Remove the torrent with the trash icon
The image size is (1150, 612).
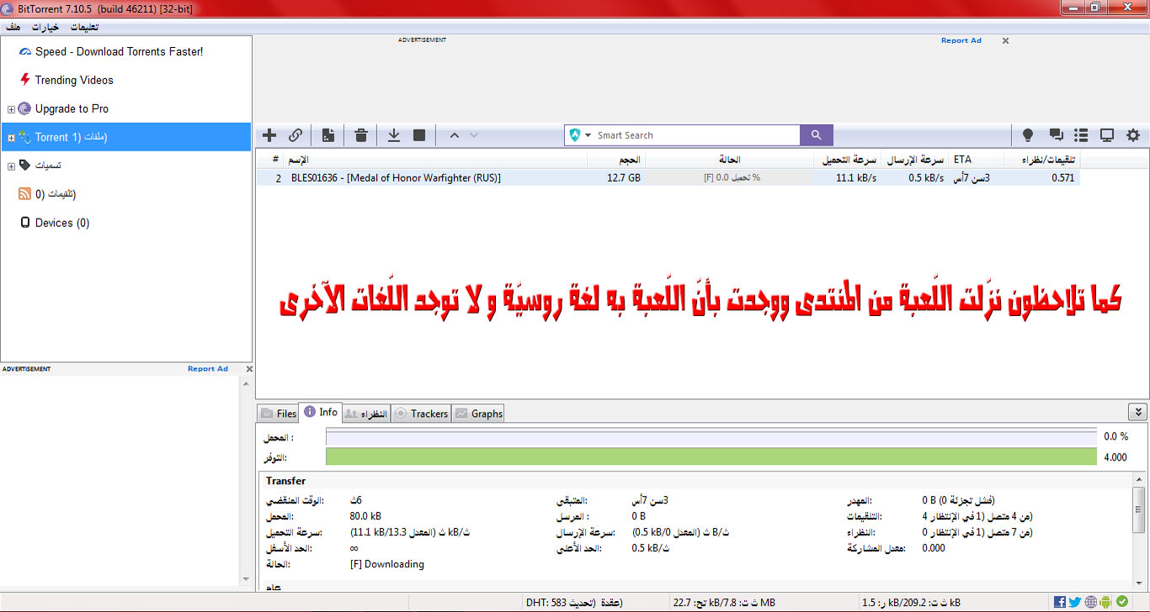pyautogui.click(x=361, y=135)
